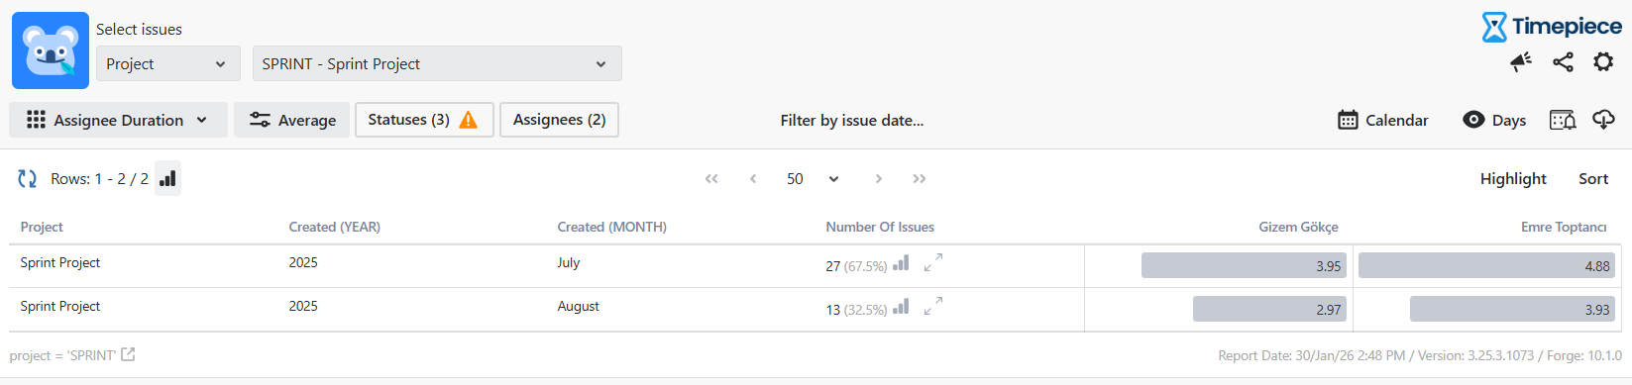Expand issues arrow icon in August row
This screenshot has height=385, width=1632.
point(933,306)
